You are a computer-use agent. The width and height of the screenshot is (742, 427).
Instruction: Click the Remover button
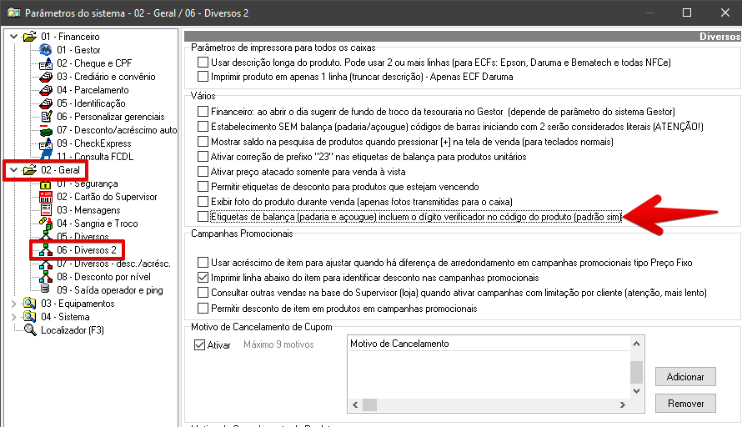point(685,404)
